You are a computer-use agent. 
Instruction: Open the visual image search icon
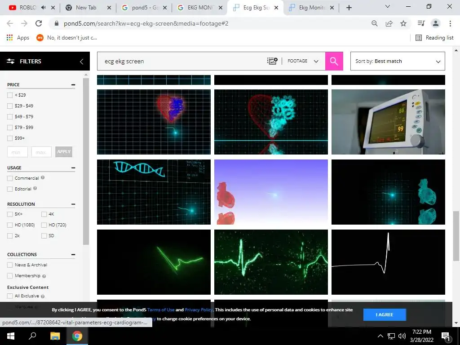[x=272, y=61]
